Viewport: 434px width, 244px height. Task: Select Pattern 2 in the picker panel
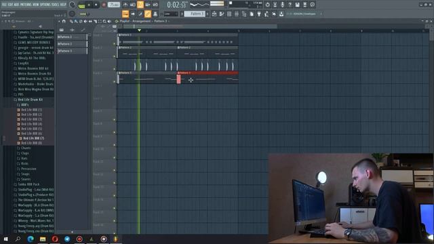(x=72, y=44)
